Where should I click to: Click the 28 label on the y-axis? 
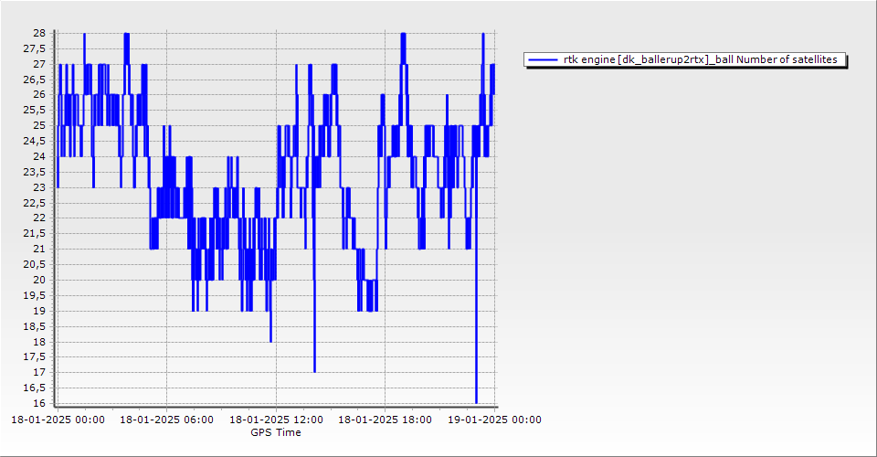tap(39, 33)
